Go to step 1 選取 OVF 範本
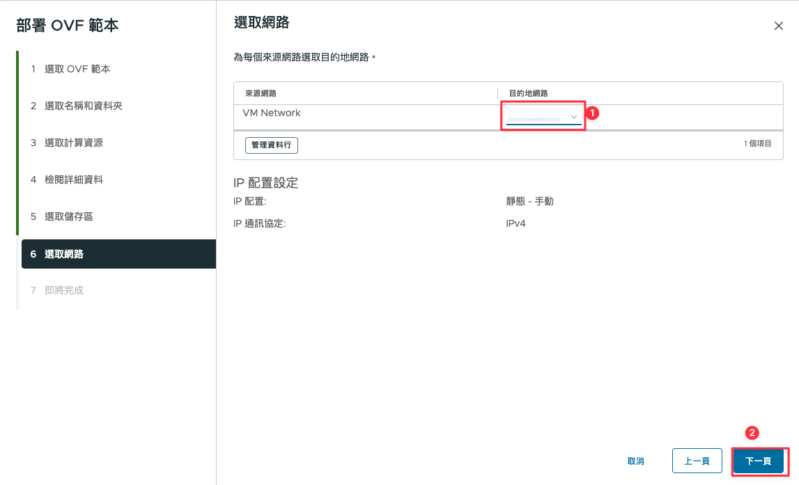This screenshot has height=485, width=799. (x=70, y=69)
